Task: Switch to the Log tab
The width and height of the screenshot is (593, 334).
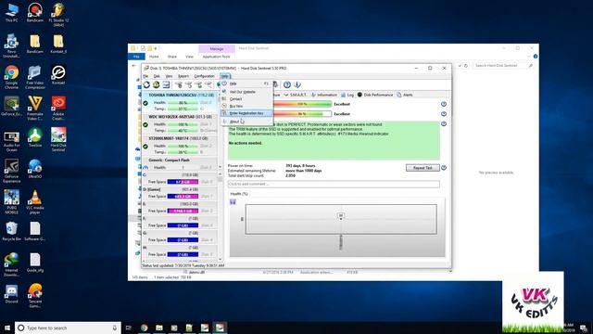Action: (x=347, y=95)
